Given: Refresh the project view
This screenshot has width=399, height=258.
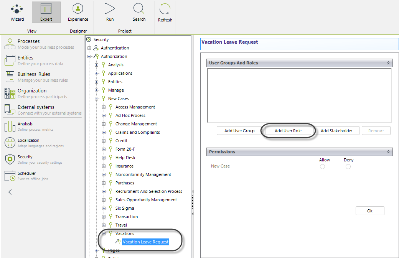Looking at the screenshot, I should coord(165,12).
